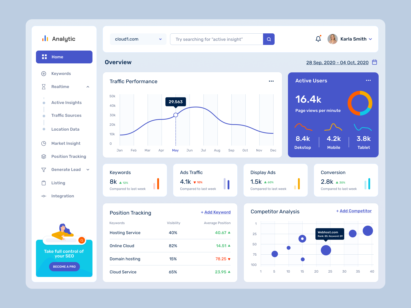Click the Listing clipboard icon
This screenshot has height=308, width=411.
click(44, 183)
